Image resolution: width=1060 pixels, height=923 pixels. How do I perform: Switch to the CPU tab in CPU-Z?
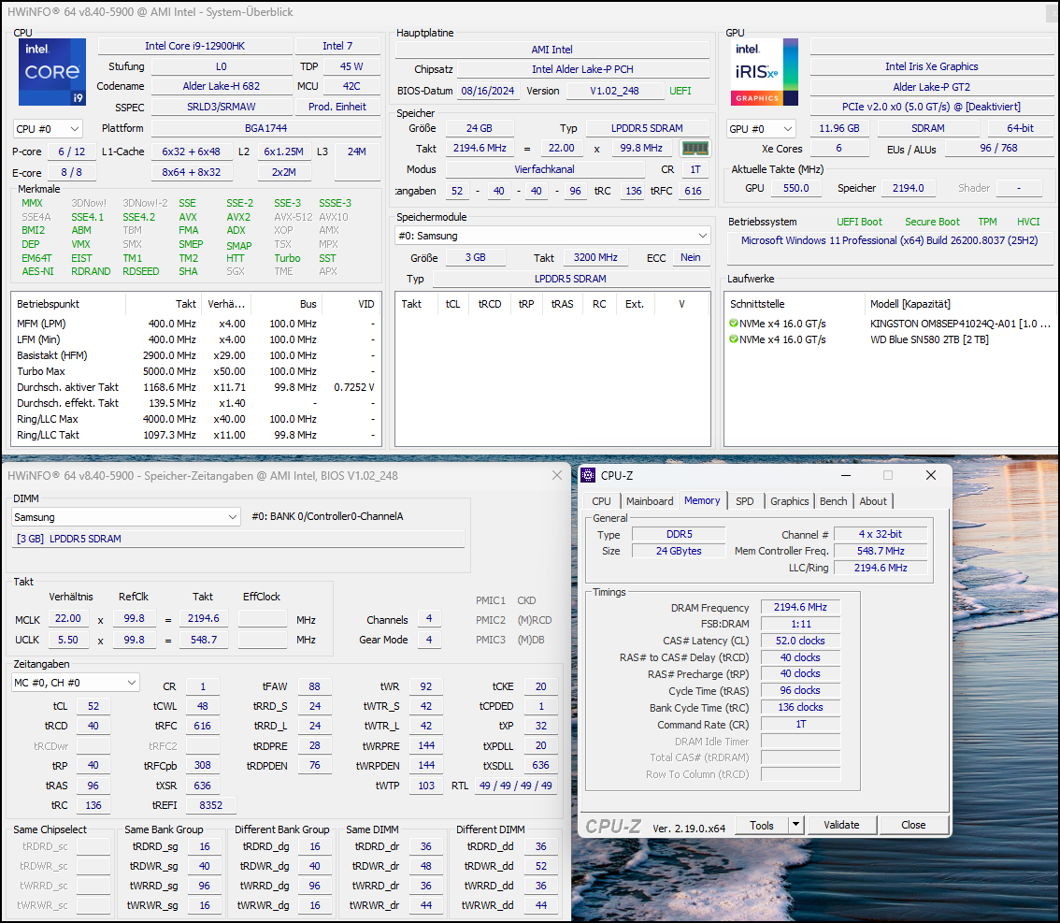pos(601,501)
